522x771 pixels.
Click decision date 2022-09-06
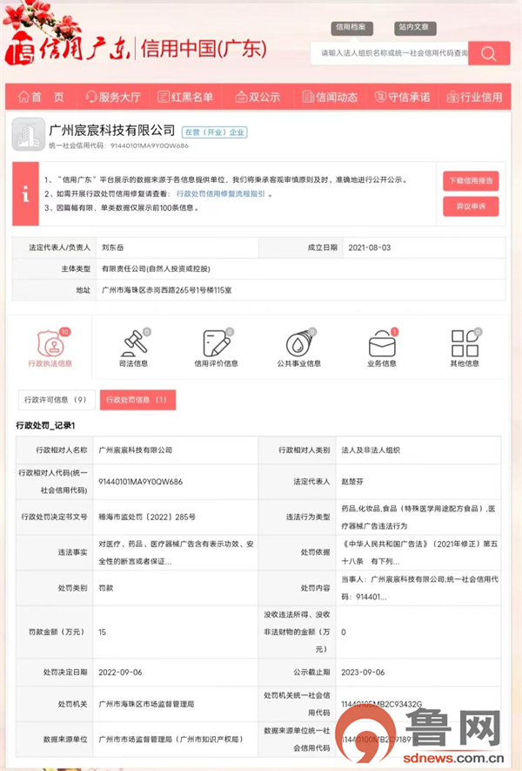(x=120, y=673)
